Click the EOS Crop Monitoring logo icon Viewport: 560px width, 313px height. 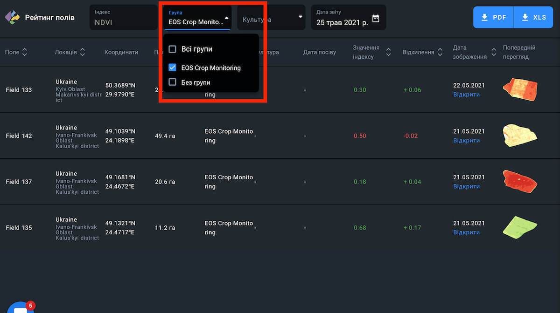click(x=12, y=17)
